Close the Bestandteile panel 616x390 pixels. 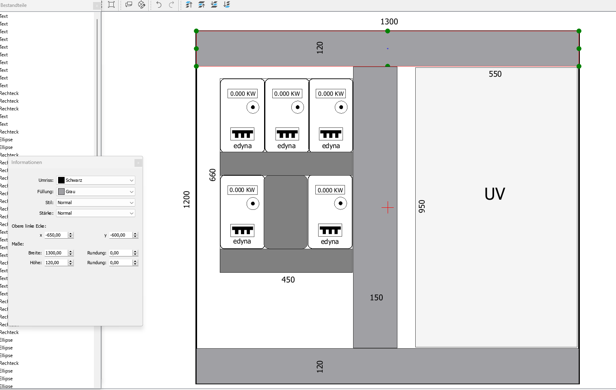96,5
